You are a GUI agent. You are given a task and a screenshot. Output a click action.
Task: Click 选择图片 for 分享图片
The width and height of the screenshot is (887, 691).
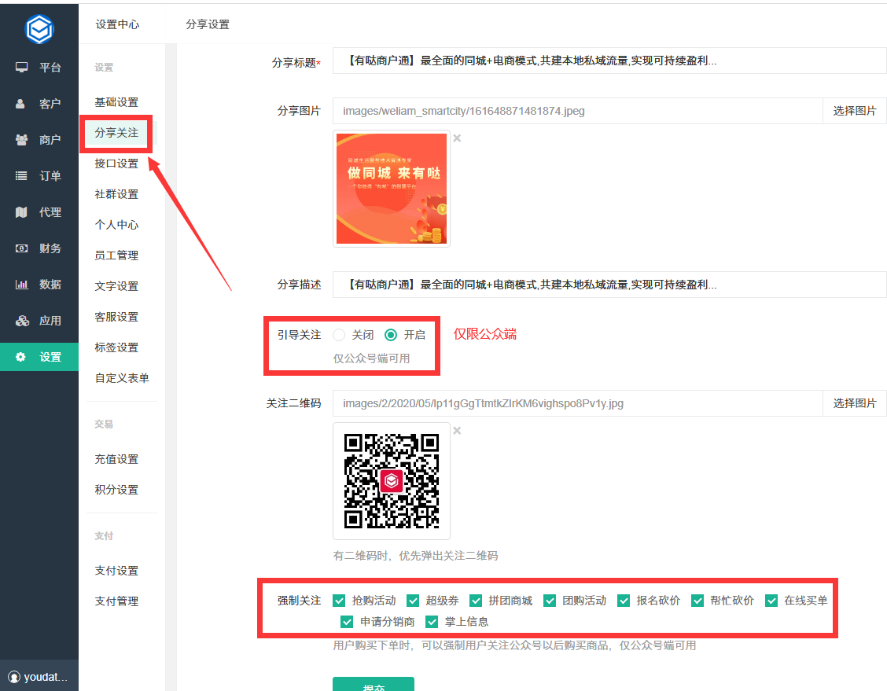[x=854, y=111]
